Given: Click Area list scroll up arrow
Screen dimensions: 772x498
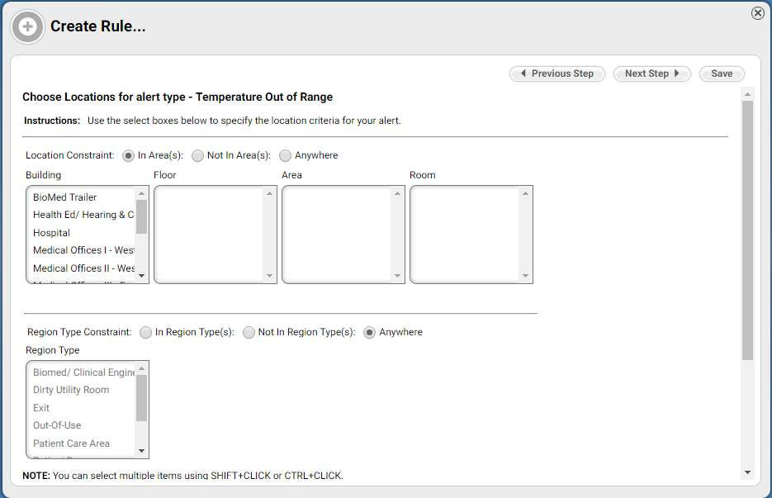Looking at the screenshot, I should (x=397, y=193).
